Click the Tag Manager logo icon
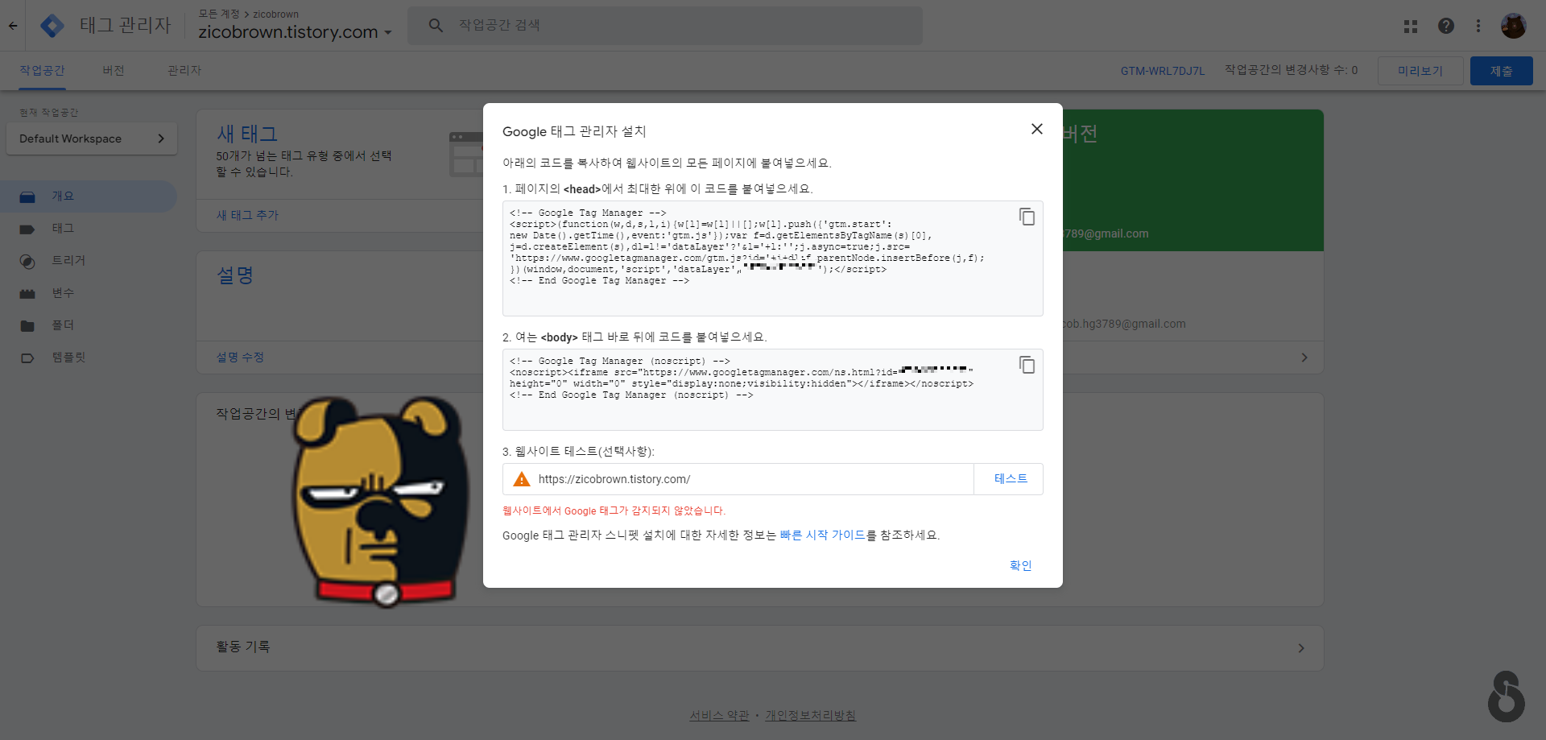Image resolution: width=1546 pixels, height=740 pixels. pyautogui.click(x=52, y=26)
